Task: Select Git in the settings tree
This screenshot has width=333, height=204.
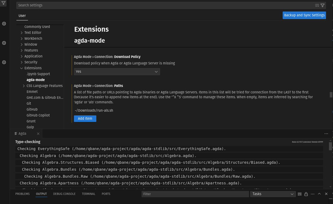Action: 29,104
